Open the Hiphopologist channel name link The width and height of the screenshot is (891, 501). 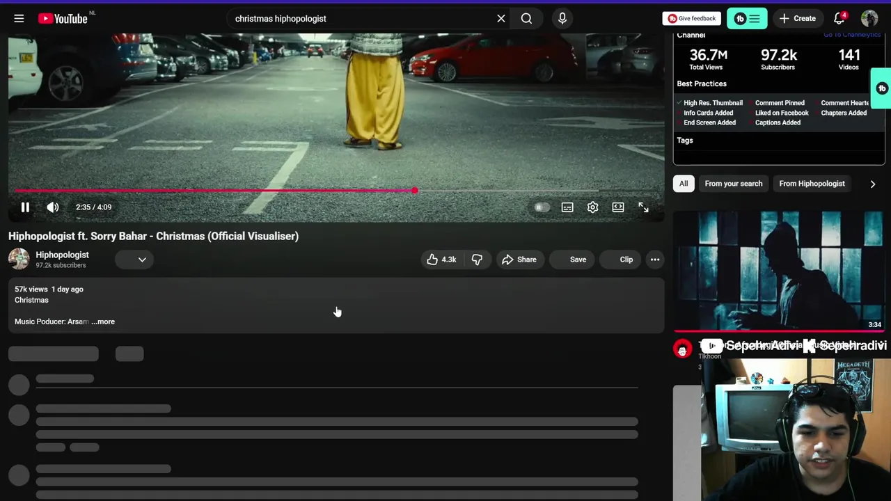[62, 255]
